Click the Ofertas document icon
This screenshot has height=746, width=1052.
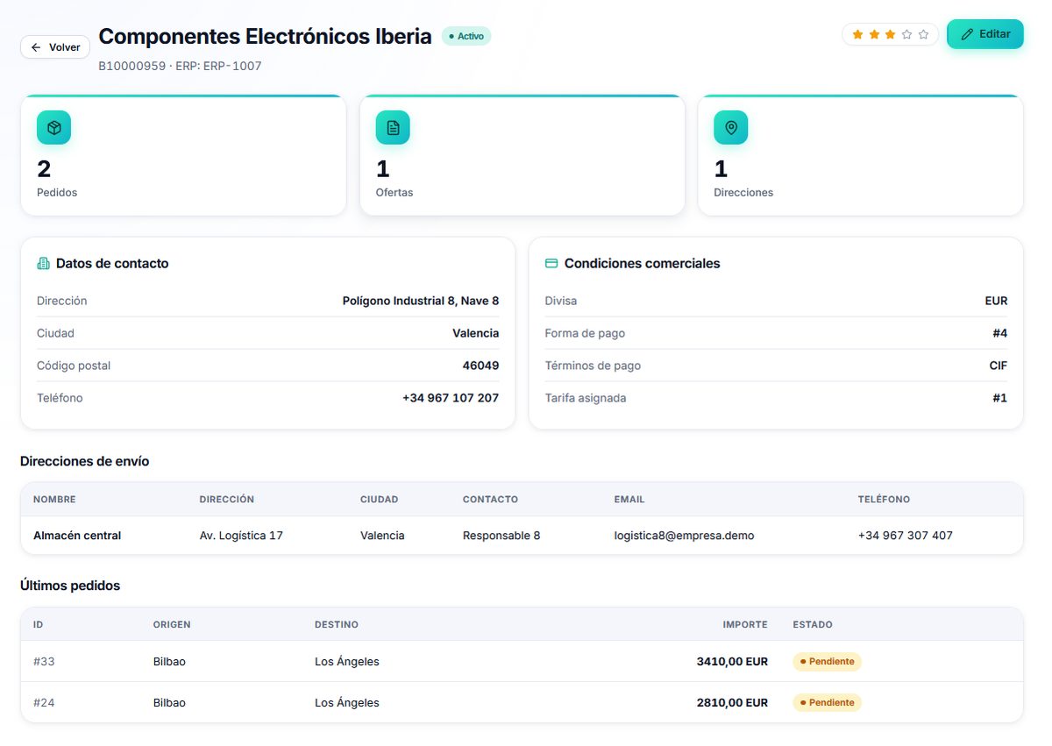coord(393,128)
